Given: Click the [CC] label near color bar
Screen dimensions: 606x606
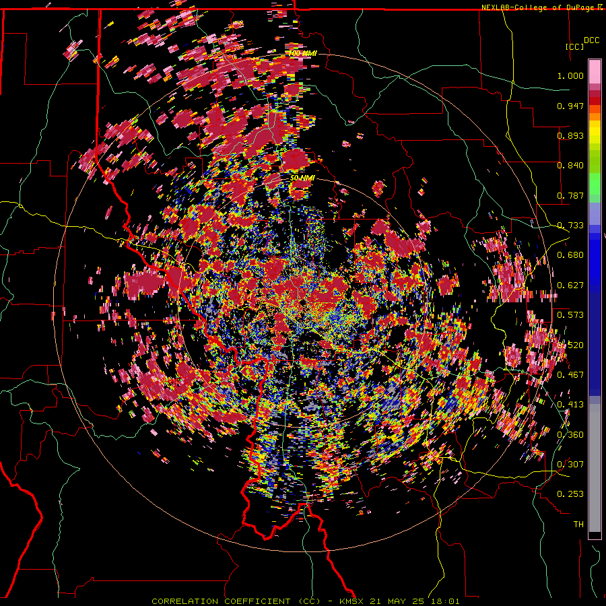Looking at the screenshot, I should pos(575,46).
